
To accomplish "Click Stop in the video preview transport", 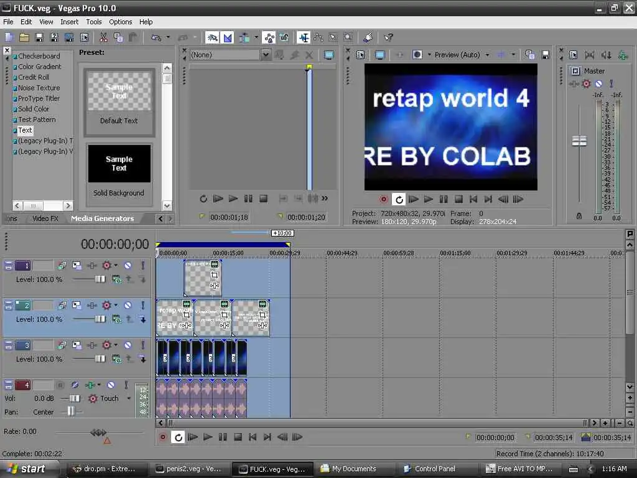I will tap(458, 199).
